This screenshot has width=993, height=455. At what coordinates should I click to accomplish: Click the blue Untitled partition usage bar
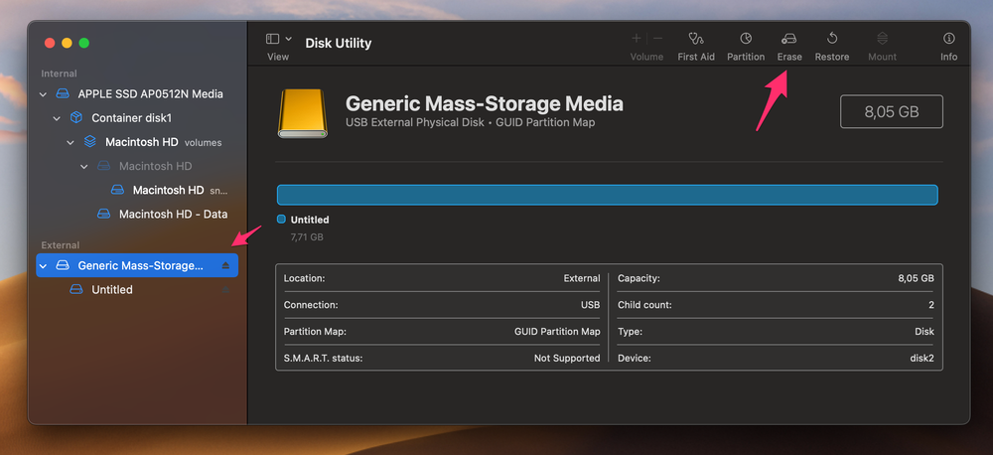tap(607, 195)
